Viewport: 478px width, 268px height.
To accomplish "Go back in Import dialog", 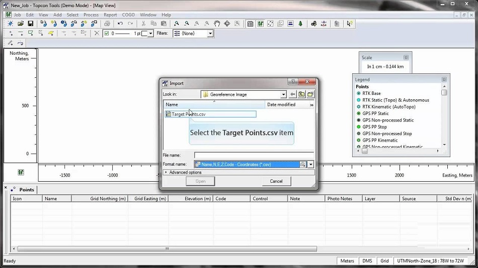I will (293, 94).
